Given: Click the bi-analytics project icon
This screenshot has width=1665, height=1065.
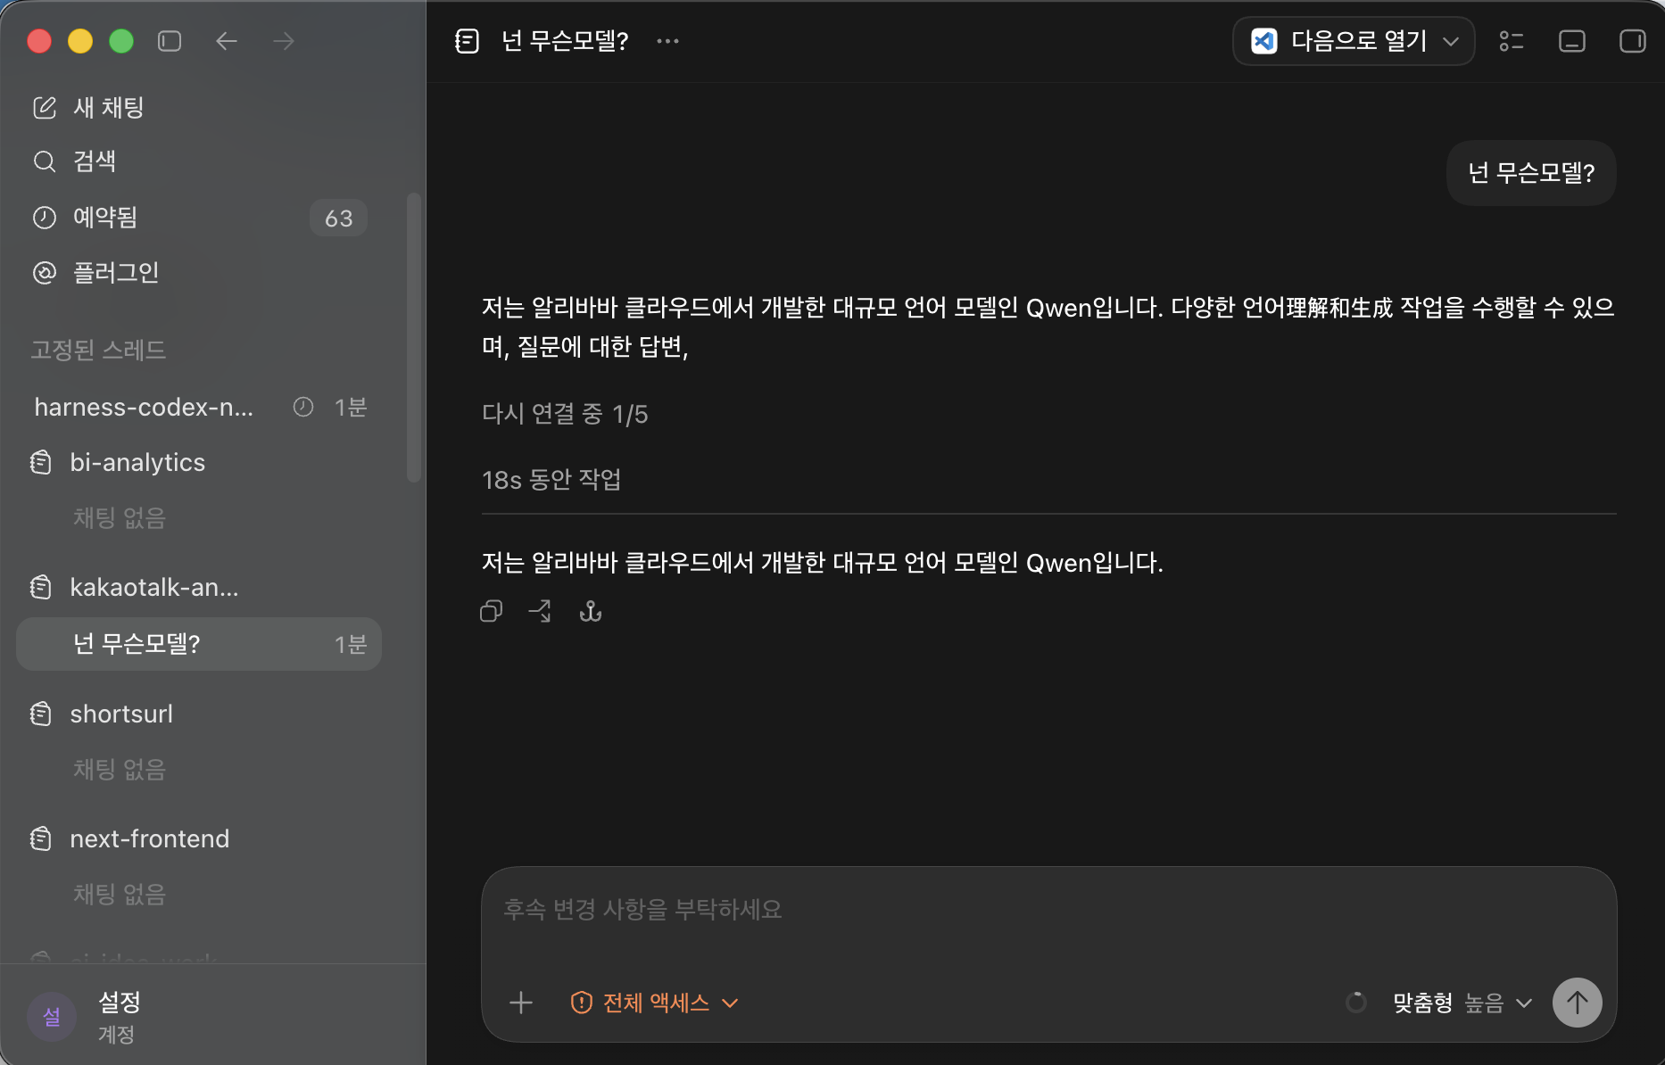Looking at the screenshot, I should [x=41, y=462].
